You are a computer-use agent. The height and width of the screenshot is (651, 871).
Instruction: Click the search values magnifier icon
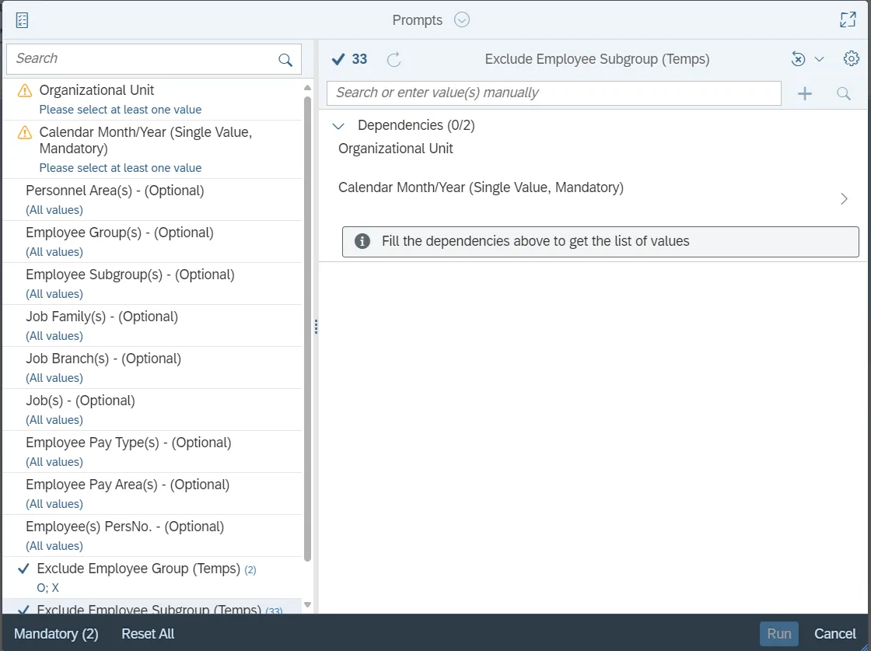tap(844, 93)
